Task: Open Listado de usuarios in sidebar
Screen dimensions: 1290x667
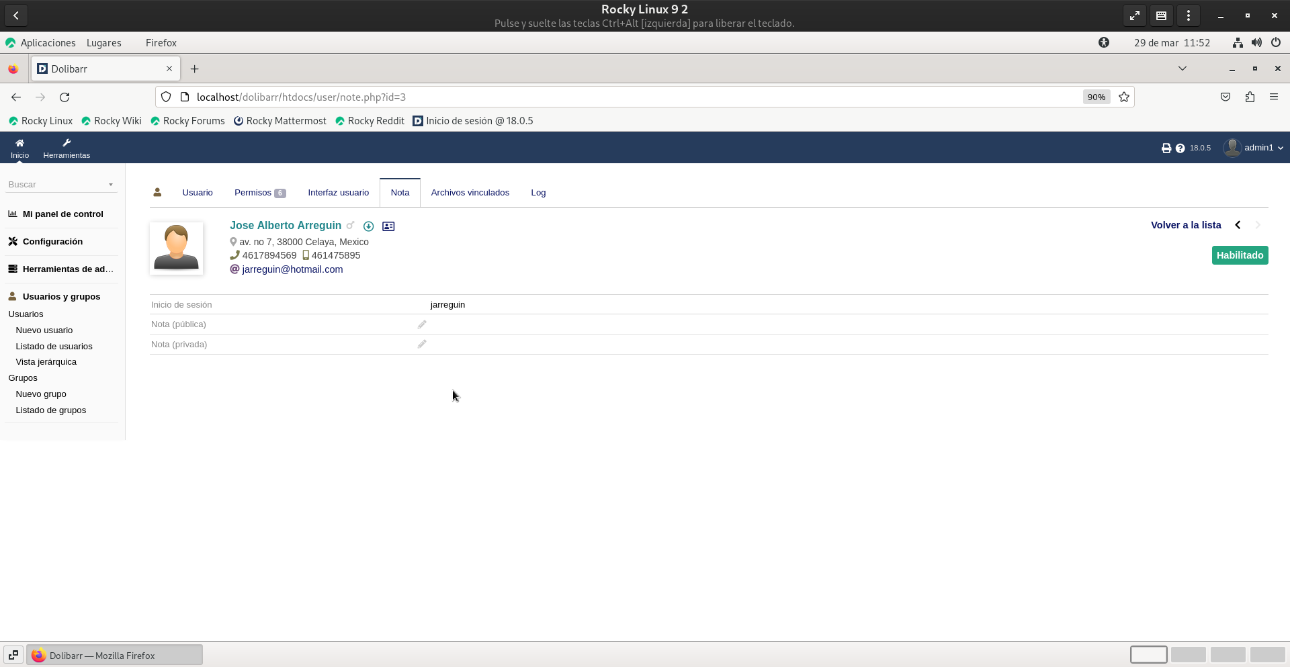Action: click(x=54, y=346)
